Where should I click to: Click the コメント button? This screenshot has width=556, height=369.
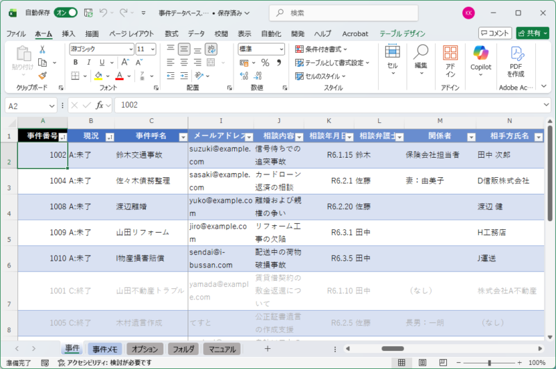click(495, 33)
